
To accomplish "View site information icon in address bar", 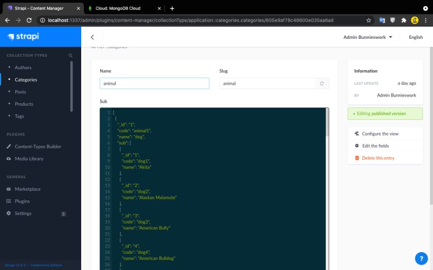I will pyautogui.click(x=42, y=20).
